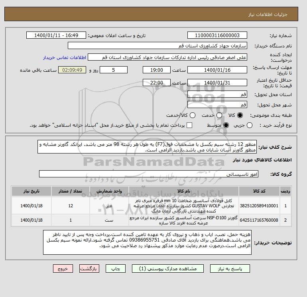The image size is (307, 297).
Task: Click the request creator name field
Action: click(167, 57)
